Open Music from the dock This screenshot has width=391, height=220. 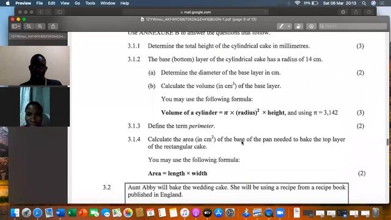point(185,213)
